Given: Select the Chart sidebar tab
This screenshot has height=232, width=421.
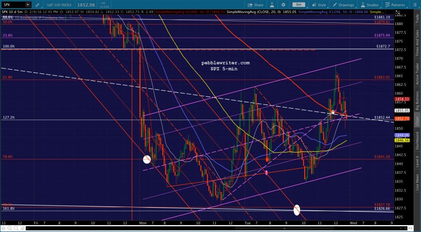Looking at the screenshot, I should (417, 121).
